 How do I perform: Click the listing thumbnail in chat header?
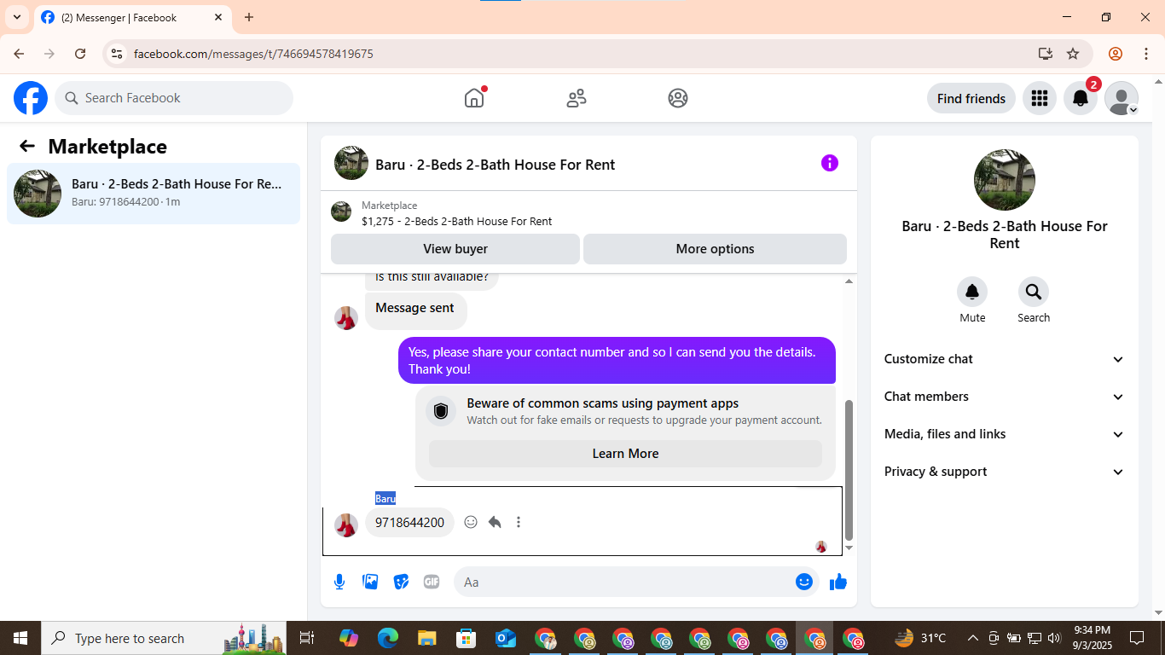tap(351, 163)
